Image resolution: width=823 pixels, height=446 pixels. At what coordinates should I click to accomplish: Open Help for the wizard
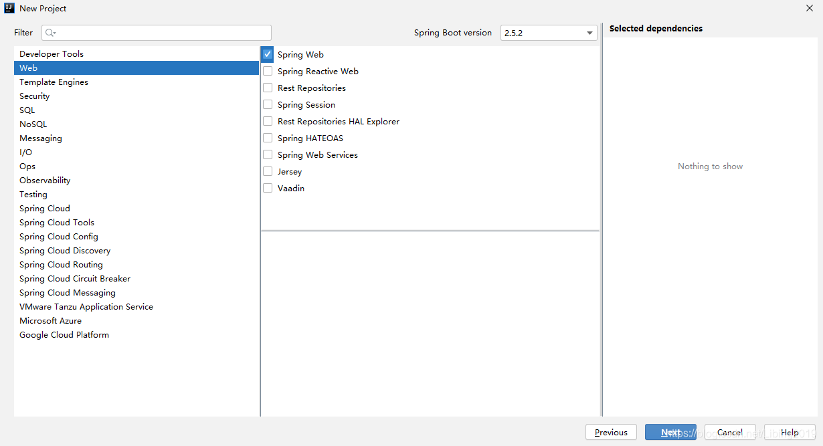[x=790, y=432]
